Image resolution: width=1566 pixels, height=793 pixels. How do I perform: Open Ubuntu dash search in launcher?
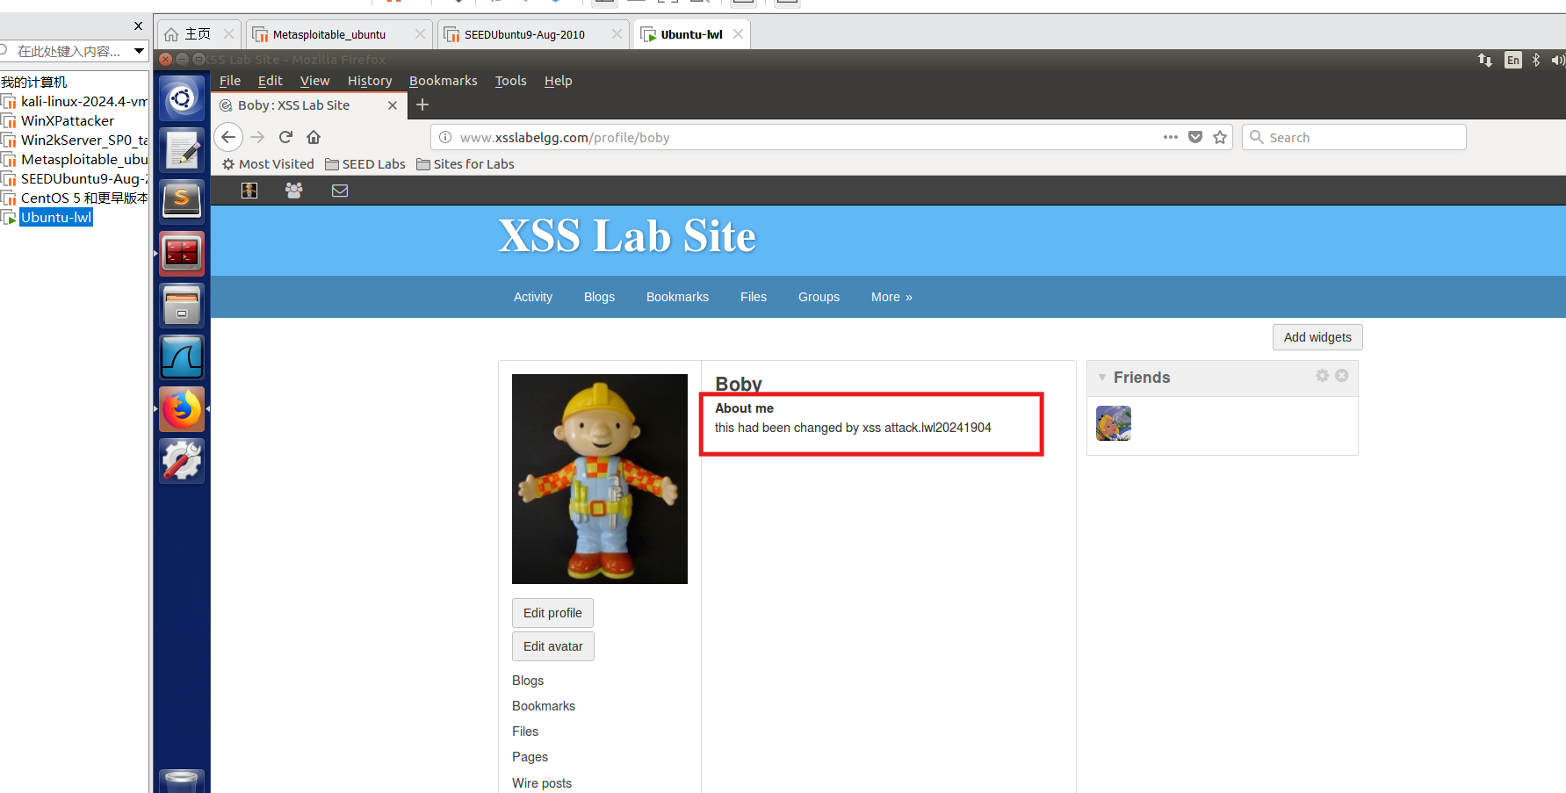[x=182, y=98]
